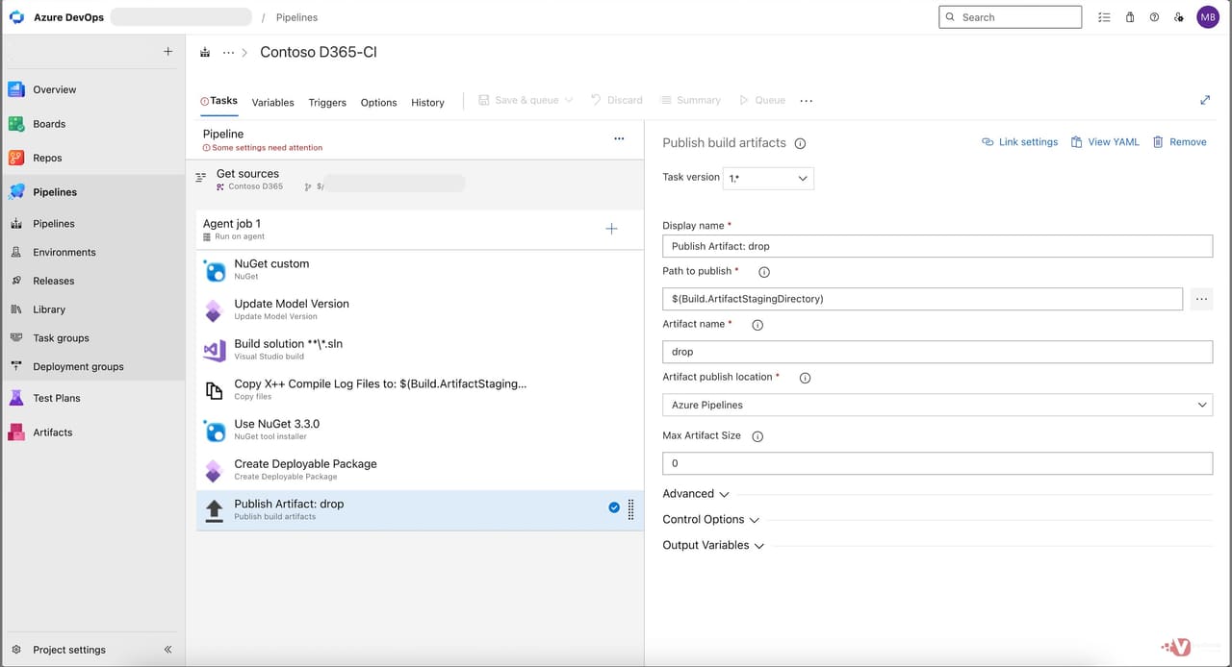
Task: Click the Boards sidebar icon
Action: pyautogui.click(x=16, y=124)
